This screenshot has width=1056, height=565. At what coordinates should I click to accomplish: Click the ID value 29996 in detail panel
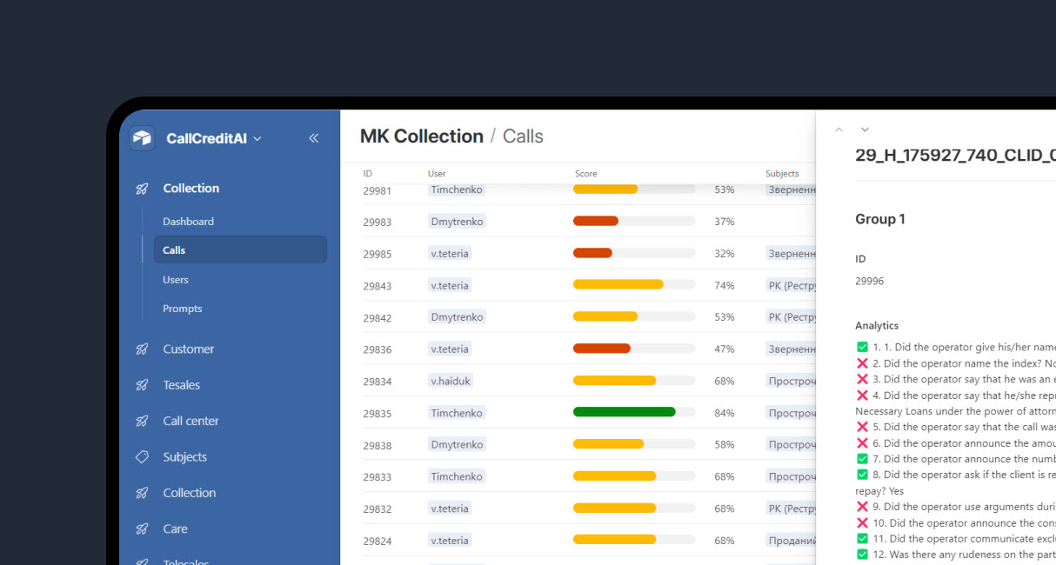(869, 282)
